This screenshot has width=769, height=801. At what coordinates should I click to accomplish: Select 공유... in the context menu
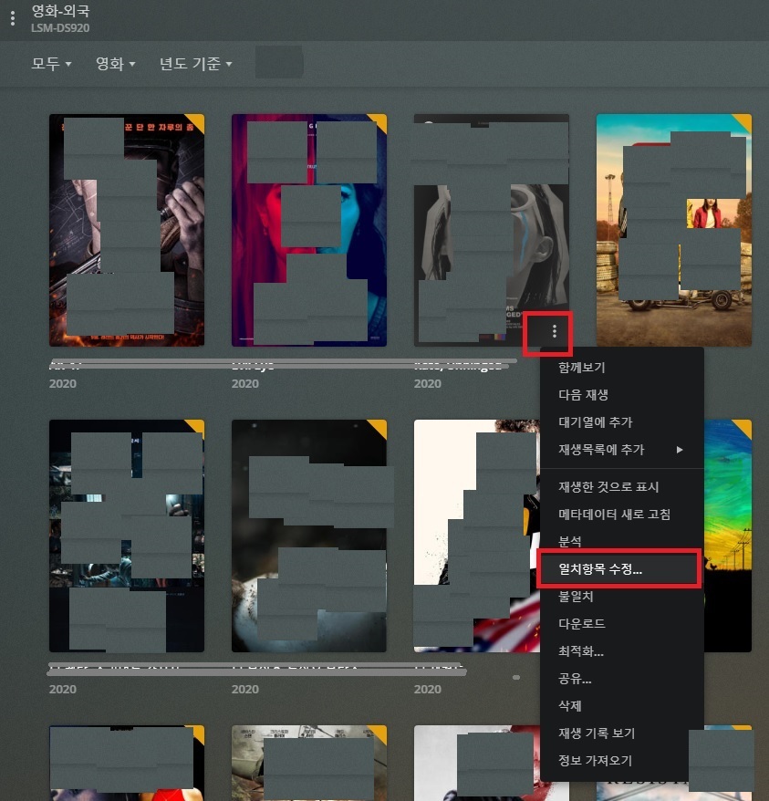click(x=622, y=679)
